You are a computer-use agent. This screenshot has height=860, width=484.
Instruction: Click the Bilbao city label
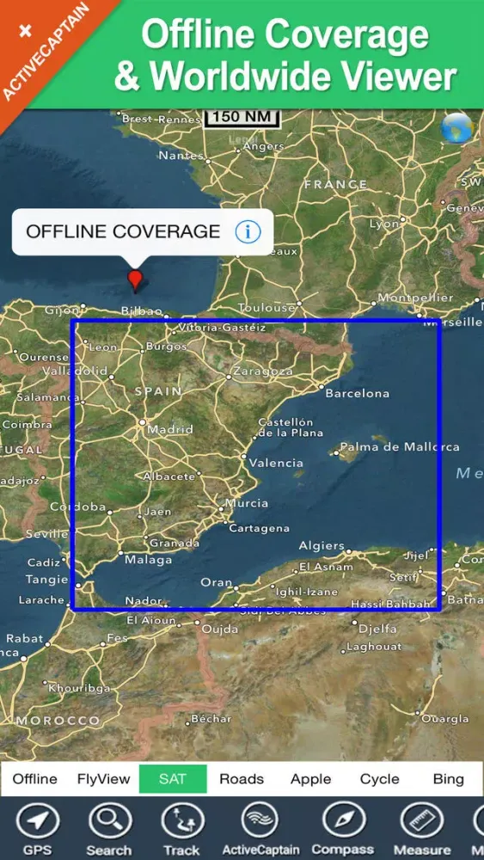tap(142, 311)
